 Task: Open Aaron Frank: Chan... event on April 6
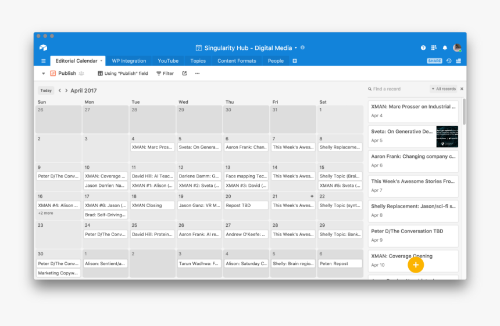pos(246,147)
